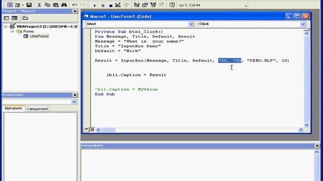Screen dimensions: 323x181
Task: Click the 'Default = "Mick"' line
Action: pos(118,51)
